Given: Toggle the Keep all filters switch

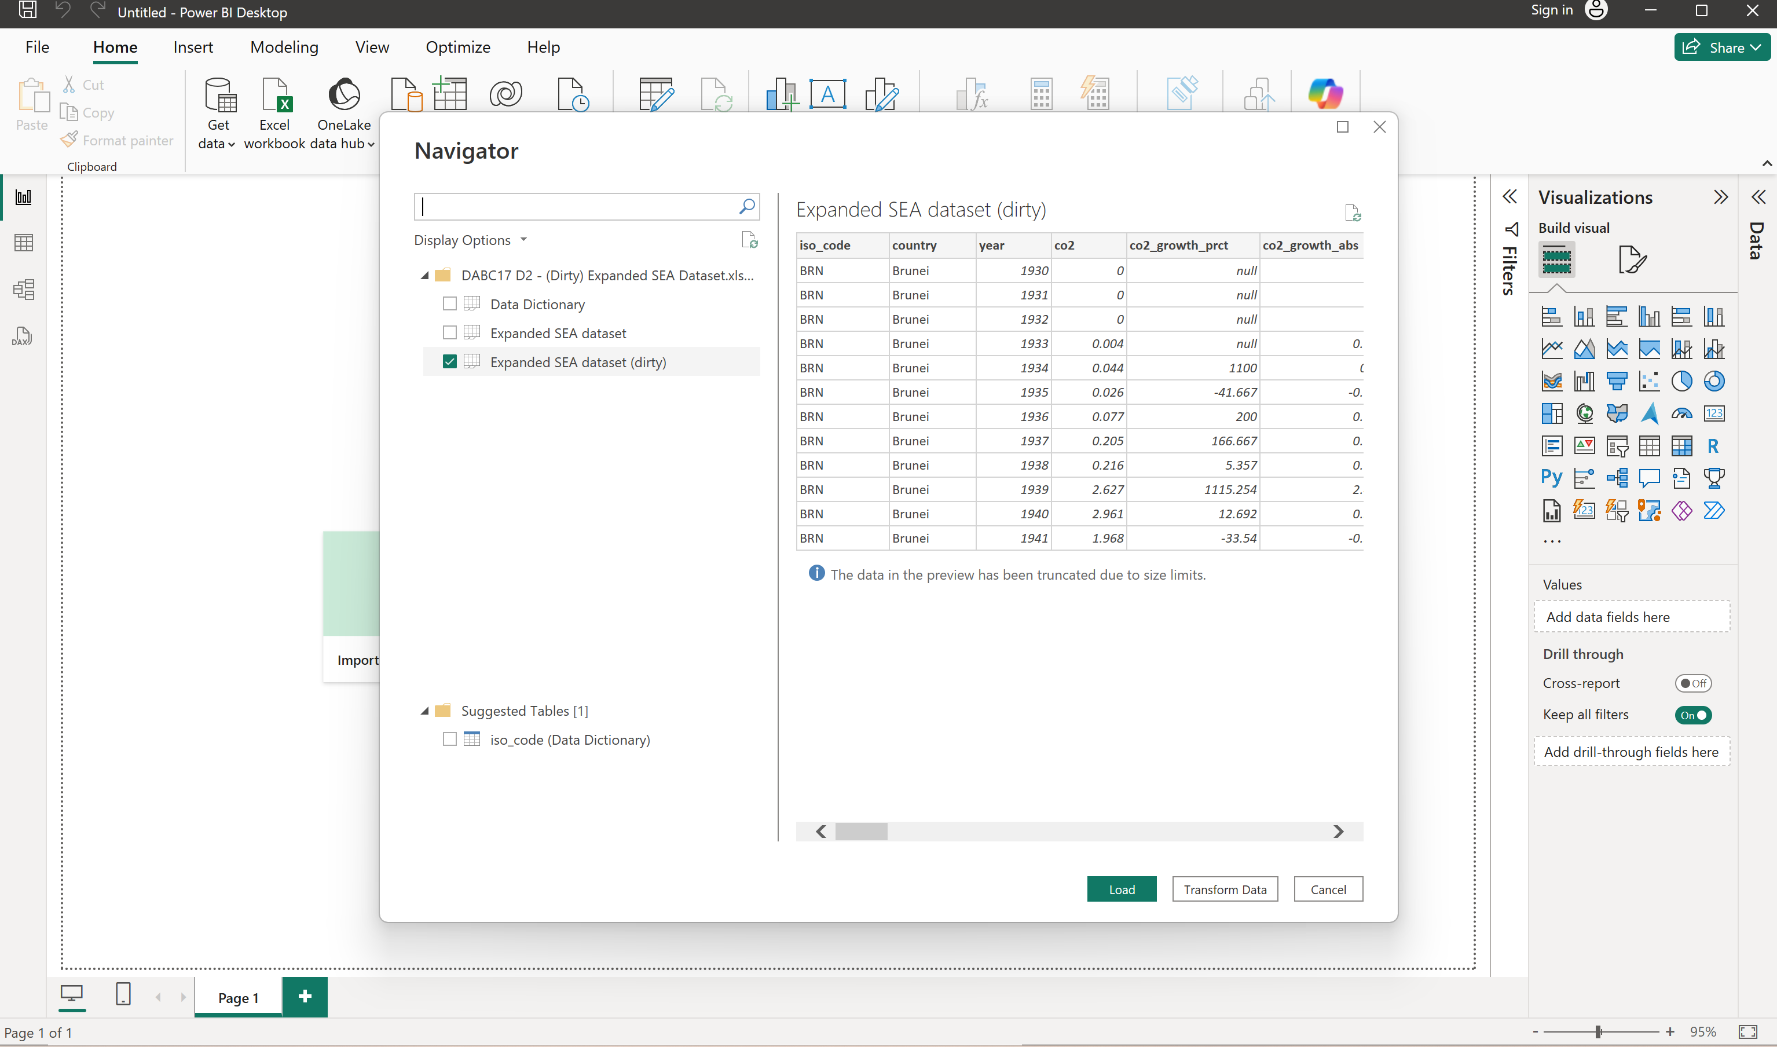Looking at the screenshot, I should pos(1693,715).
